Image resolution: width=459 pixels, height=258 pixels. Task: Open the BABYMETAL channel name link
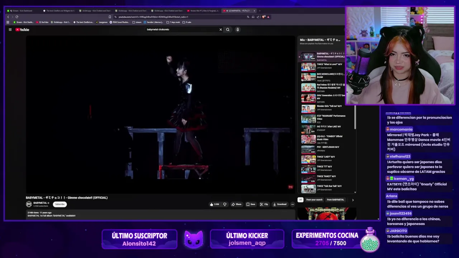pos(40,203)
